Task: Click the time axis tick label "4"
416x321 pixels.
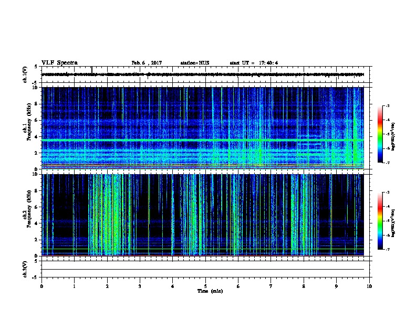Action: (172, 286)
